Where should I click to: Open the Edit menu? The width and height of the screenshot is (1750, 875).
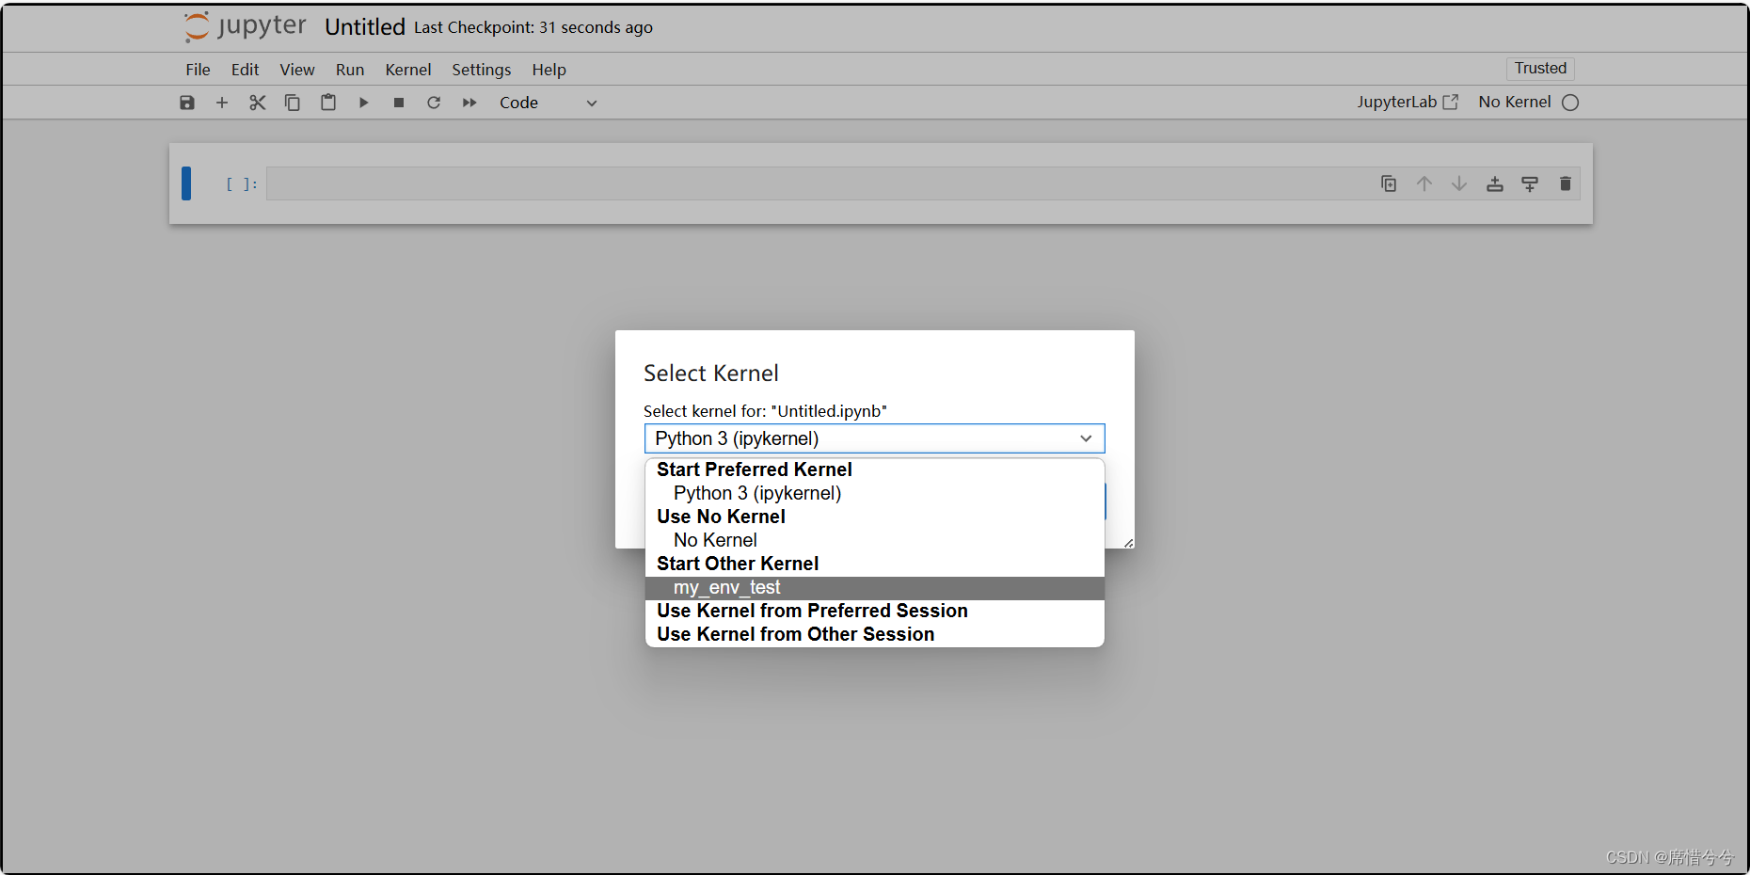(245, 70)
